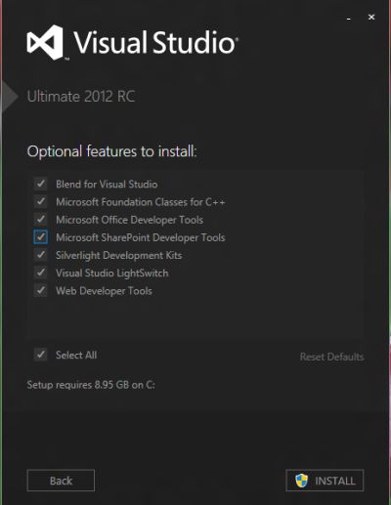The image size is (391, 505).
Task: Toggle Microsoft SharePoint Developer Tools checkbox
Action: click(41, 237)
